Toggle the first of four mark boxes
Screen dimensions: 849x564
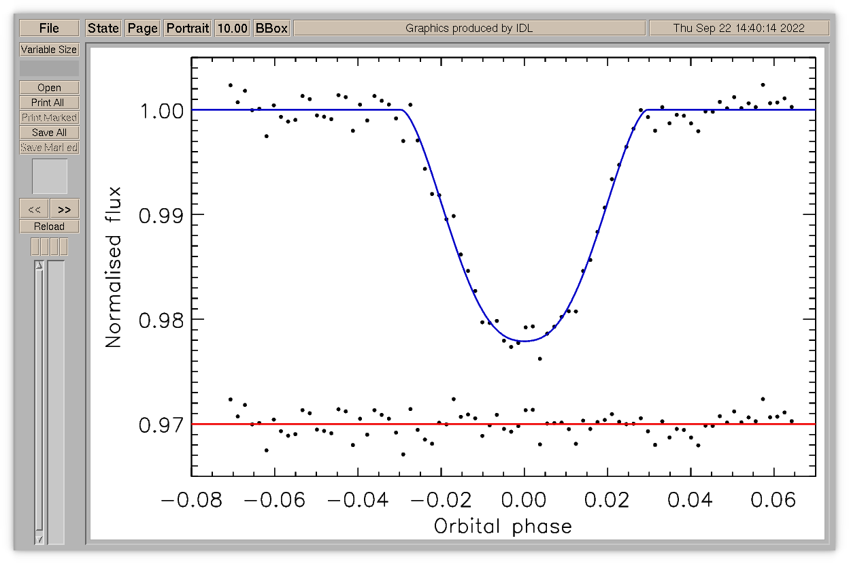point(35,247)
